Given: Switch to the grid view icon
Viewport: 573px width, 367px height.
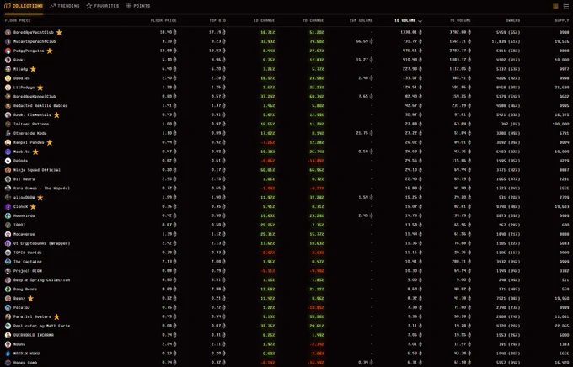Looking at the screenshot, I should coord(555,6).
